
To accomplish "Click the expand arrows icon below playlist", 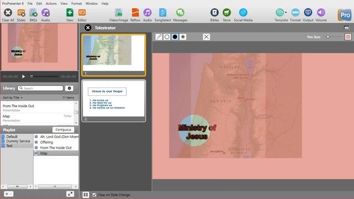I will 70,194.
